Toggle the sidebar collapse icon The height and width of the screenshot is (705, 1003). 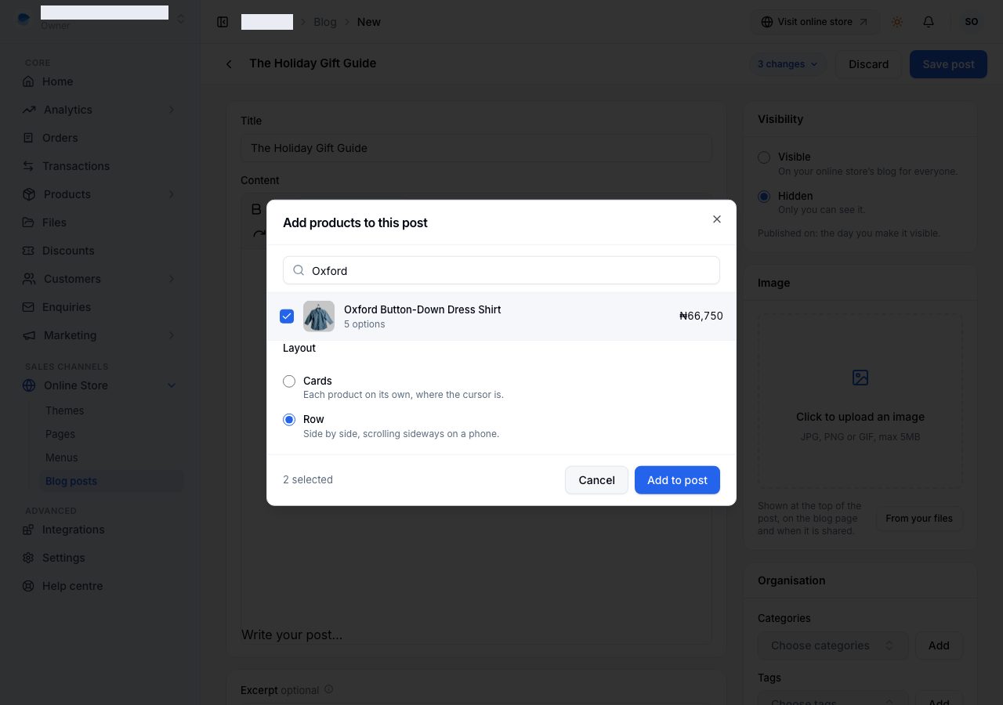coord(223,22)
